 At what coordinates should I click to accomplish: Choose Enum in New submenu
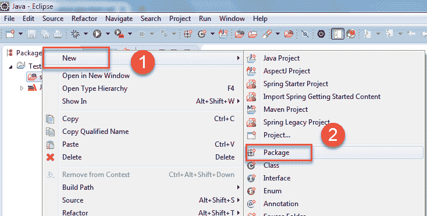point(334,191)
